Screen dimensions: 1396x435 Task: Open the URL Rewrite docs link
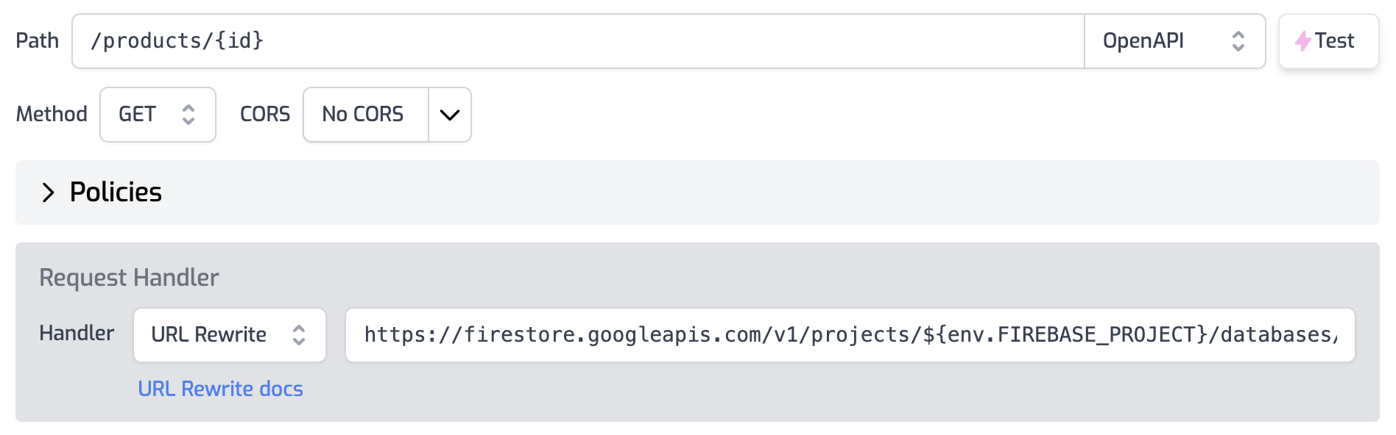pos(220,389)
